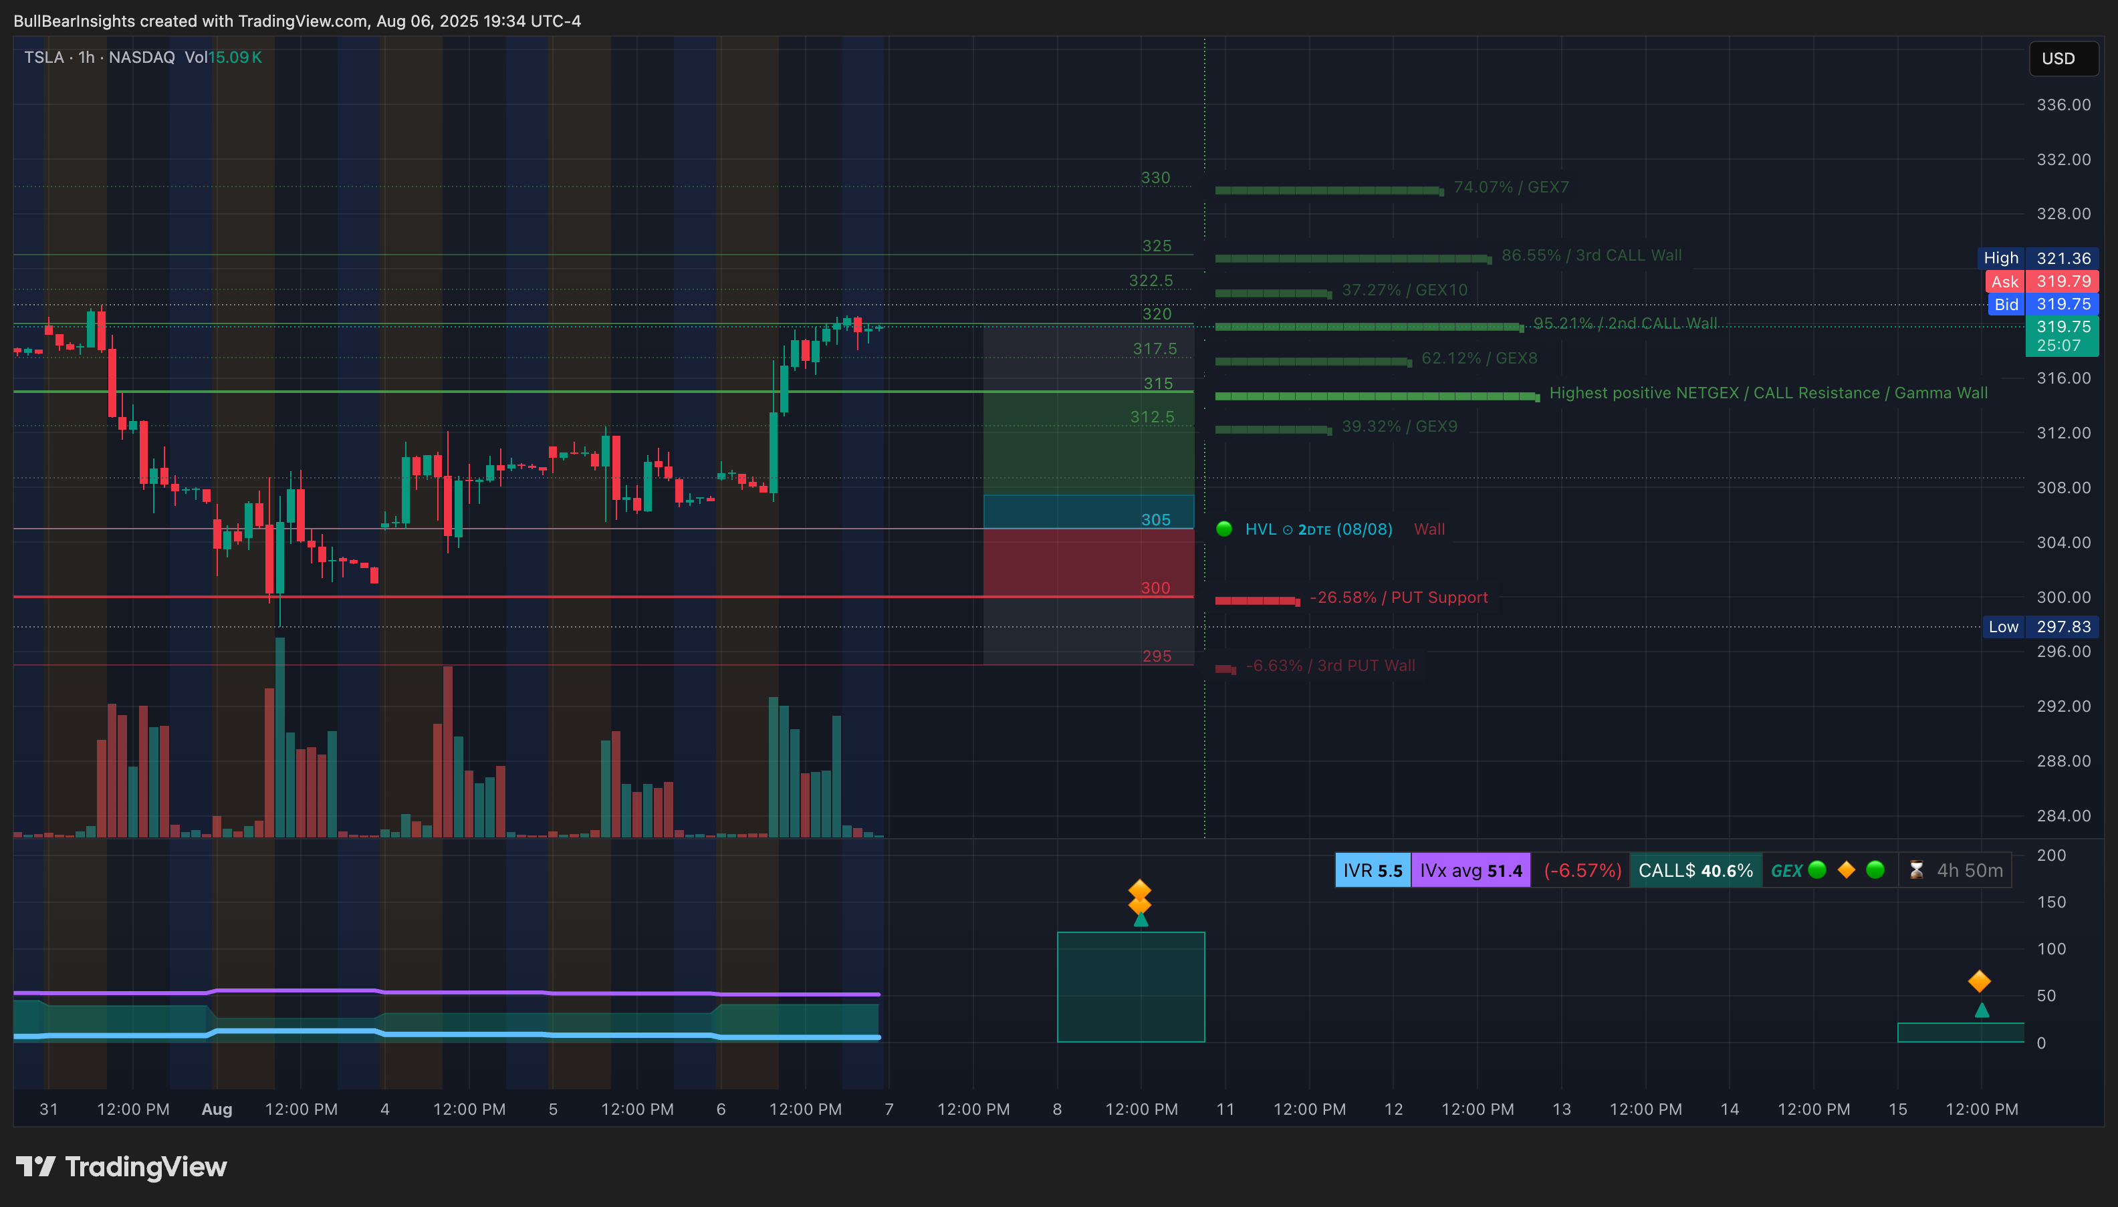Click the 2DTE (08/08) expiry text
Image resolution: width=2118 pixels, height=1207 pixels.
point(1344,529)
